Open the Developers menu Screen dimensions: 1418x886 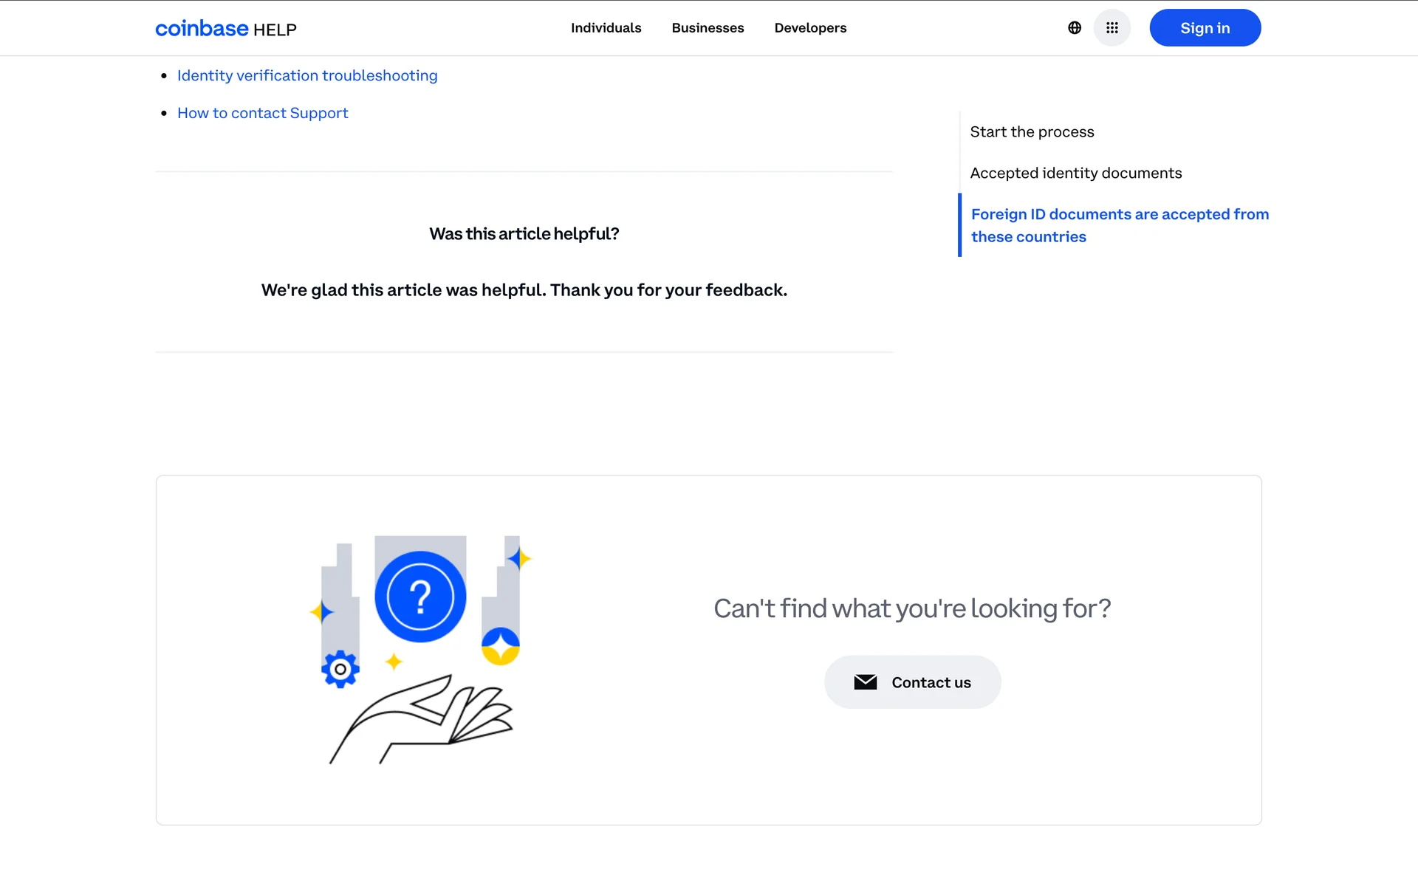[810, 28]
